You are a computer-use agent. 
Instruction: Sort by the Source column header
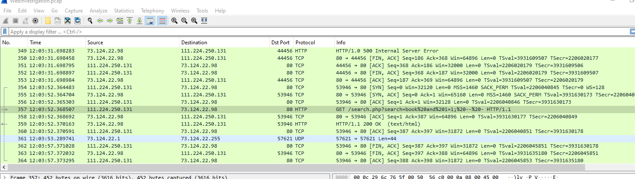(132, 43)
